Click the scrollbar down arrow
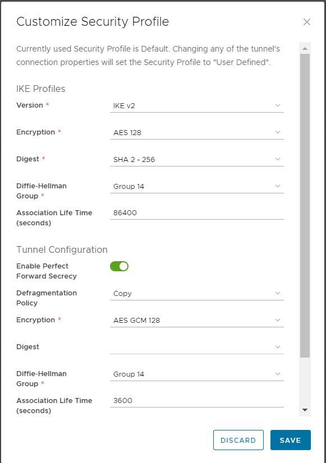Screen dimensions: 326x463 tap(305, 410)
